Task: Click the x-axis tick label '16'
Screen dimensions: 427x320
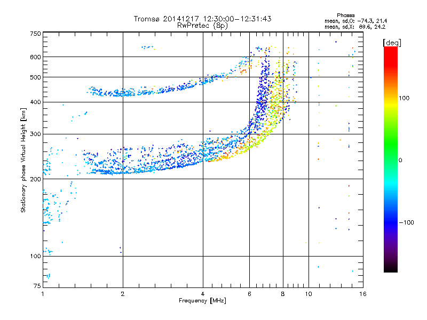Action: click(x=363, y=294)
